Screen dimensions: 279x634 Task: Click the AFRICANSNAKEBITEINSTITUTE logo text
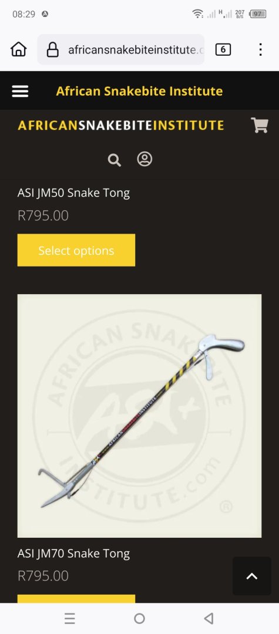pos(121,126)
